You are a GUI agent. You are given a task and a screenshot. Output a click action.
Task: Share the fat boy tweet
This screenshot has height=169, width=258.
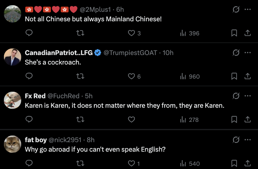click(248, 163)
